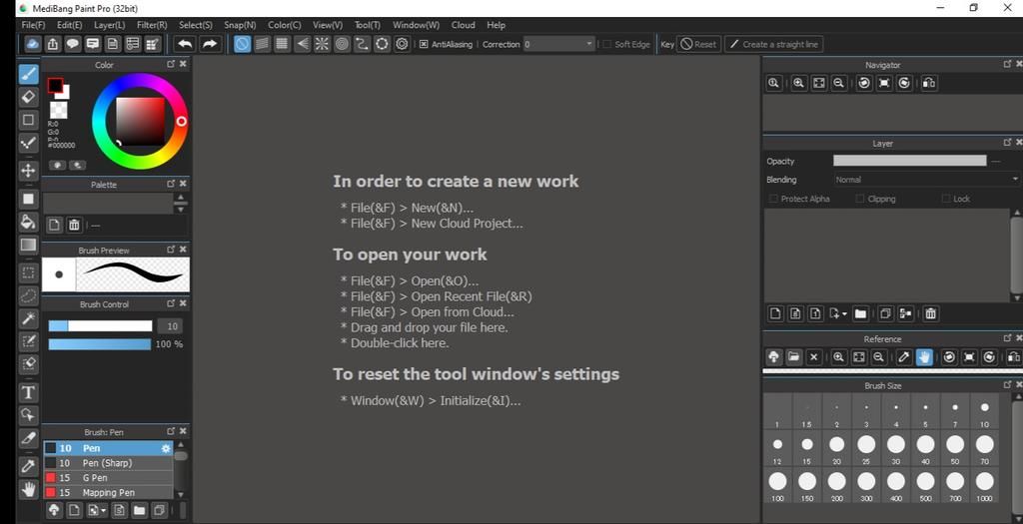Open the File menu
1023x524 pixels.
pyautogui.click(x=33, y=25)
